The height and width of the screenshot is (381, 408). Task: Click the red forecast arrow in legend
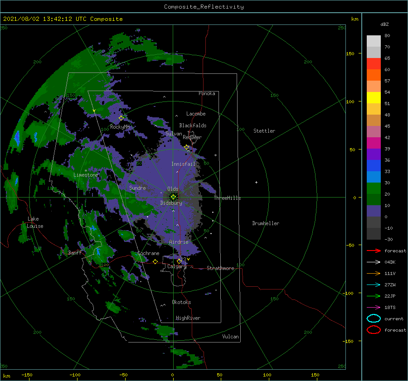point(374,251)
